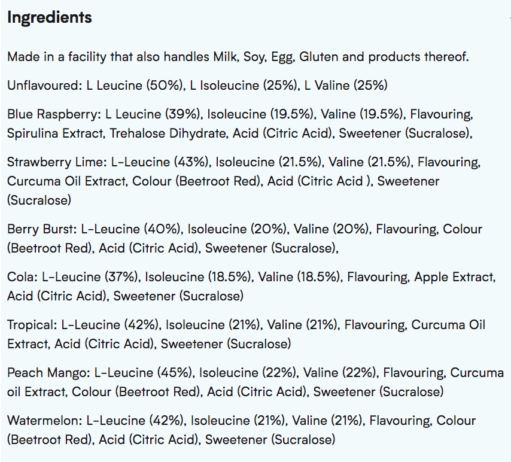
Task: Click L Valine (25%) in Unflavoured
Action: (x=345, y=86)
